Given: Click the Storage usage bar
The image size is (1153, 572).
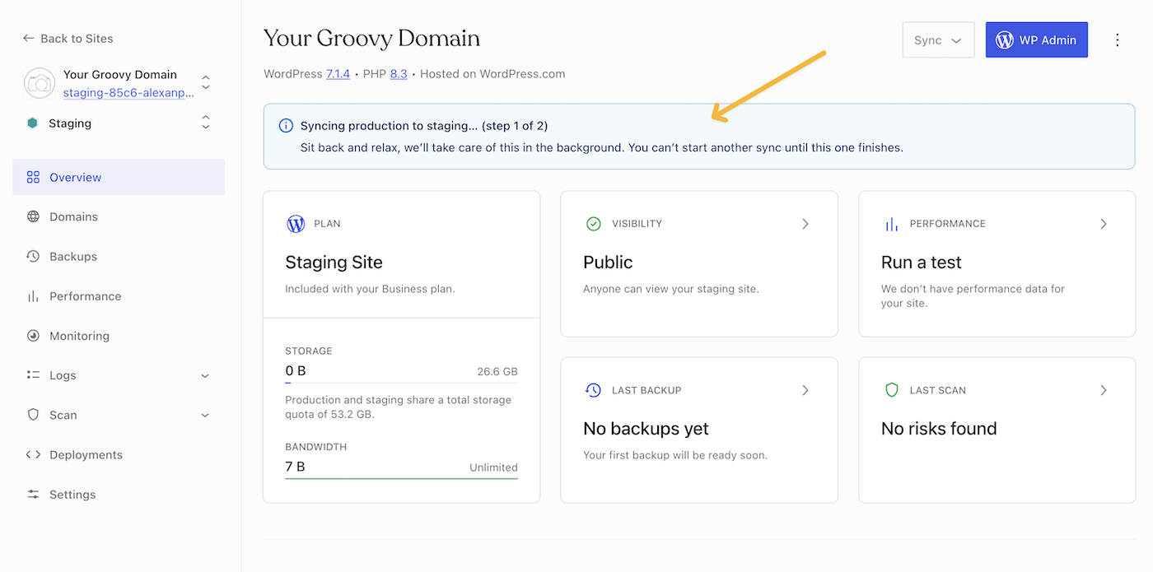Looking at the screenshot, I should pos(401,383).
